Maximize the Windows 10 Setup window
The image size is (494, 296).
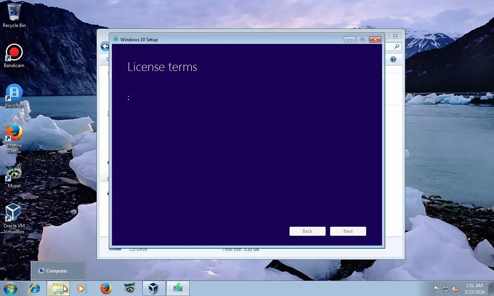tap(362, 39)
